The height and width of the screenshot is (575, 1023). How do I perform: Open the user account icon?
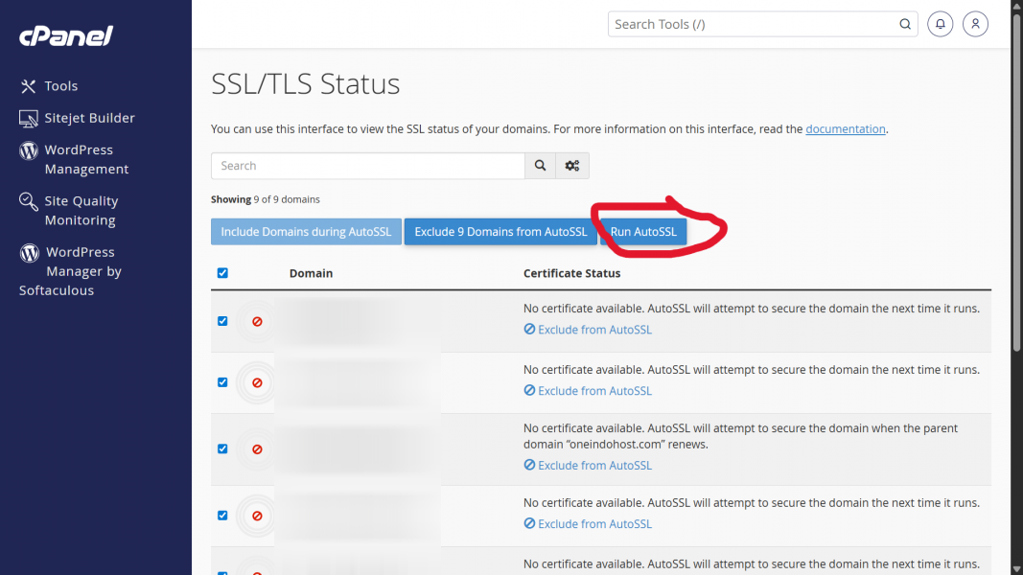pyautogui.click(x=975, y=24)
